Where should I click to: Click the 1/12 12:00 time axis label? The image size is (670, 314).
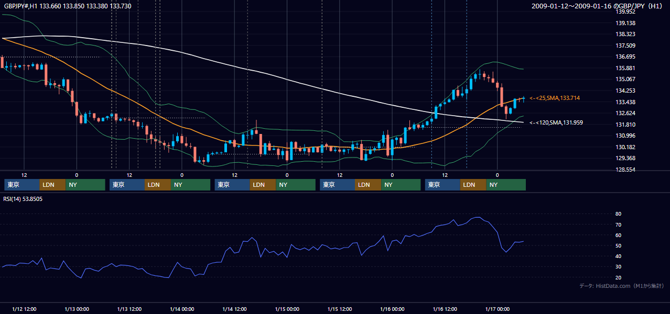point(24,309)
